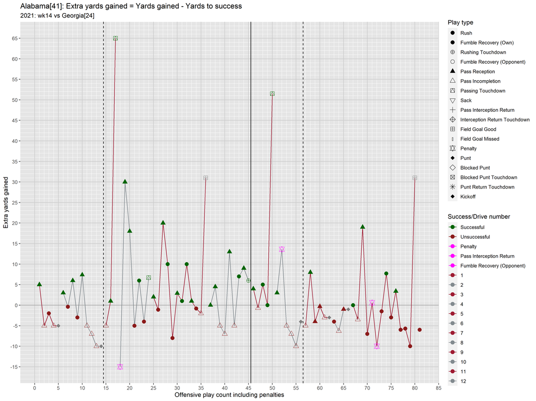Click the Rush filled-circle legend symbol
This screenshot has width=536, height=401.
pyautogui.click(x=453, y=33)
